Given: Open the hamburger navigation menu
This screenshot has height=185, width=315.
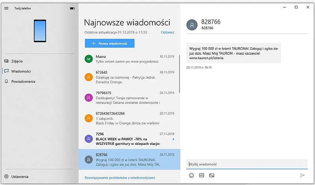Looking at the screenshot, I should coord(6,8).
